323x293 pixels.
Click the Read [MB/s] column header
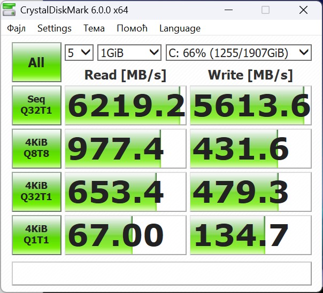pos(125,75)
